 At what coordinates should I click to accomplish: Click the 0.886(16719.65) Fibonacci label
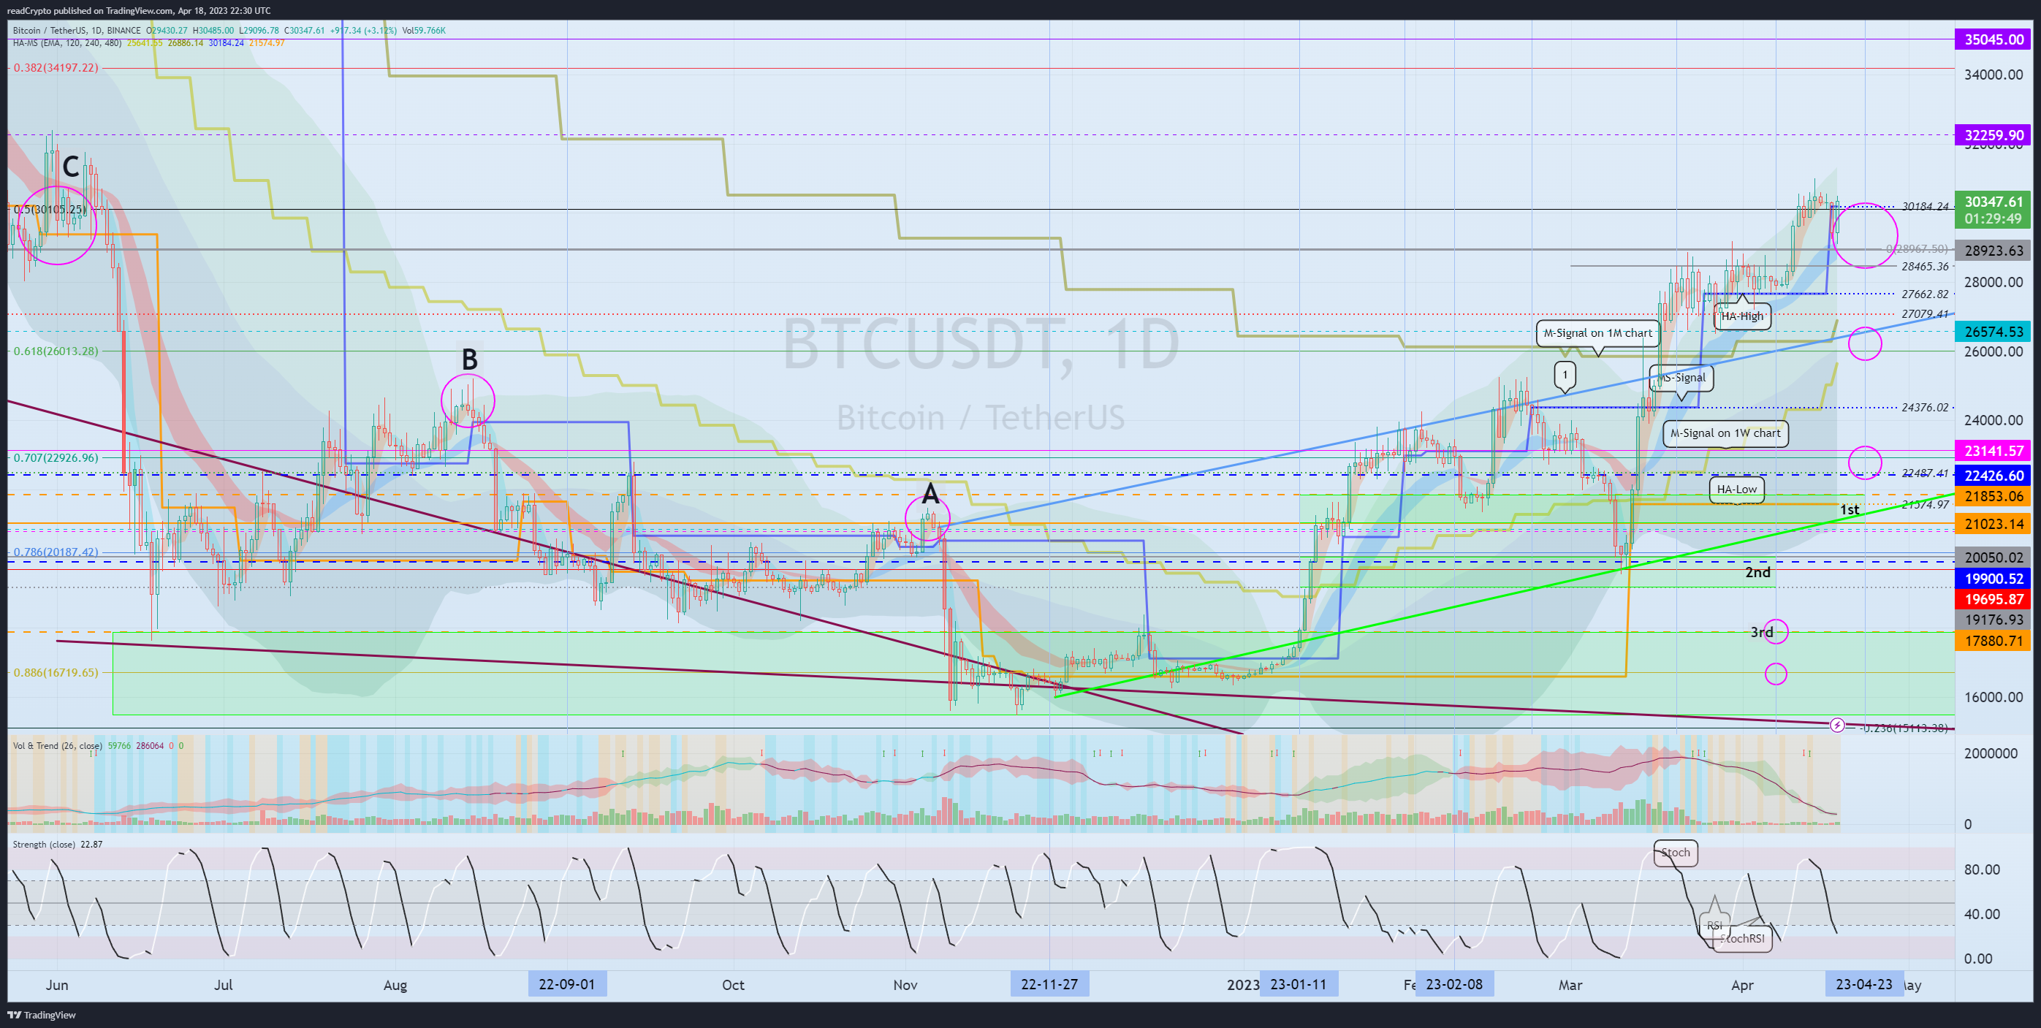click(56, 672)
